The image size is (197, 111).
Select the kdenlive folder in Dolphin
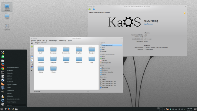[x=66, y=59]
